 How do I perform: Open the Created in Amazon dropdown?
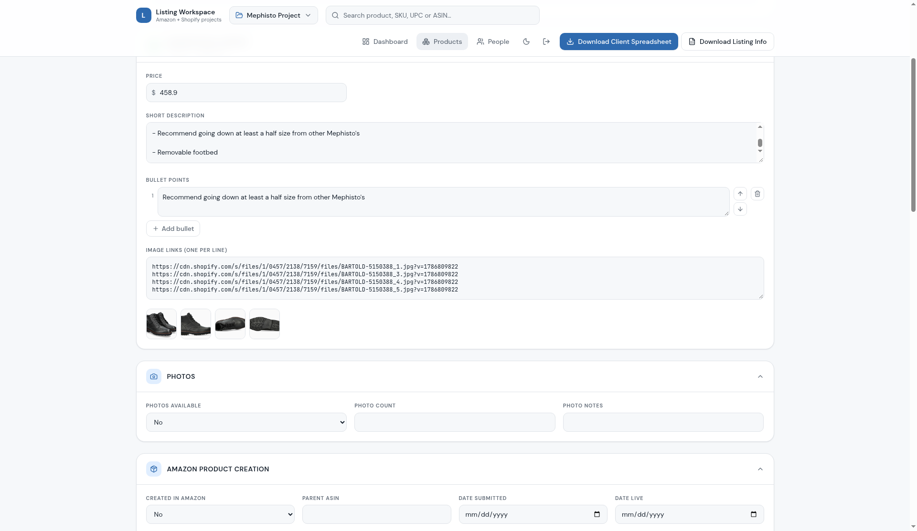coord(220,514)
